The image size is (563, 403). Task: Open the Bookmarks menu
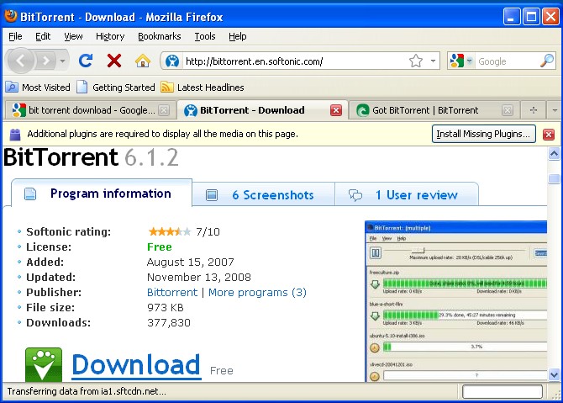point(159,36)
